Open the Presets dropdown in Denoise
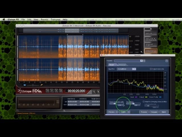 click(129, 61)
